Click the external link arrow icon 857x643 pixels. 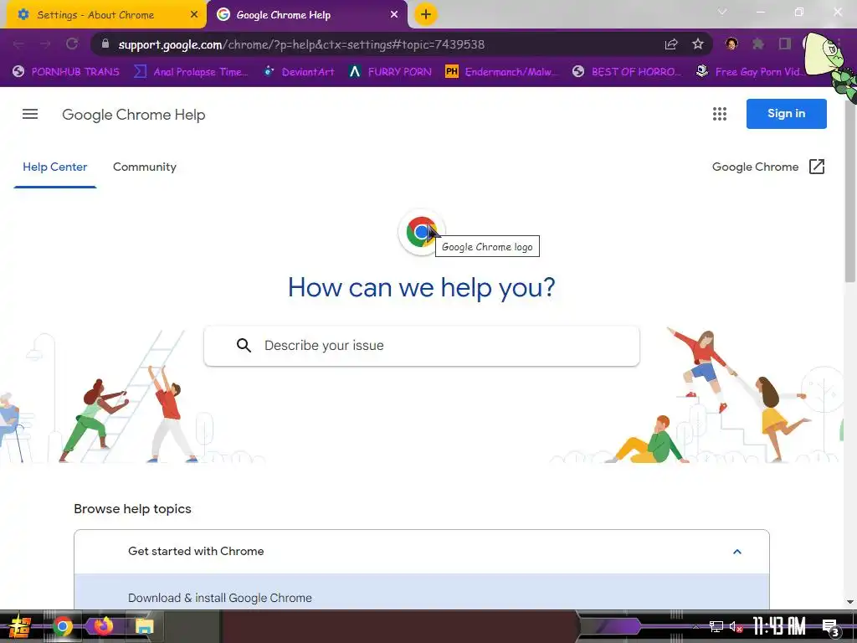pos(817,167)
